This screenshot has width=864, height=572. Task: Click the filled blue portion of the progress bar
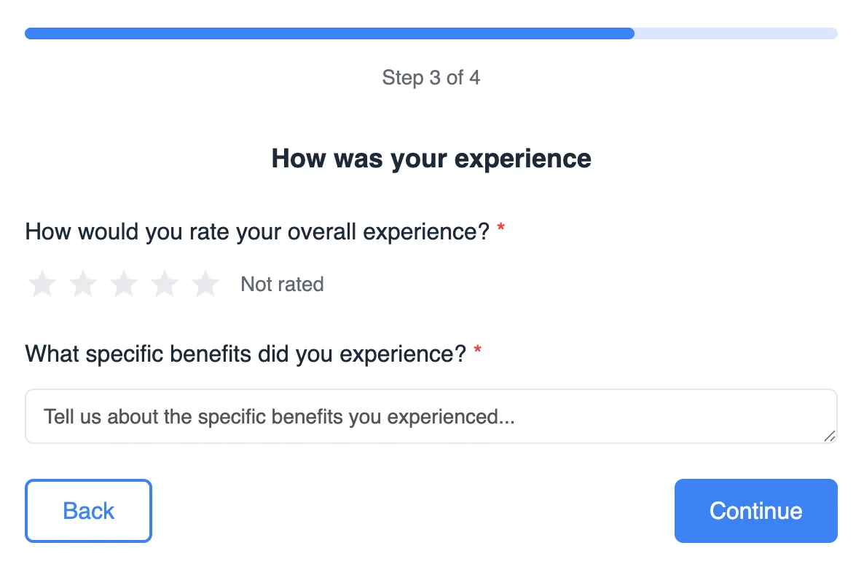[328, 33]
